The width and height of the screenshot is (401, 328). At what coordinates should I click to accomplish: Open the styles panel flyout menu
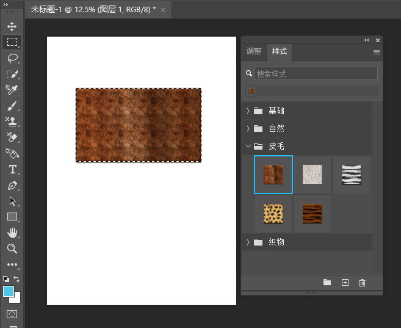click(377, 53)
